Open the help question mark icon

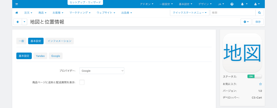232,4
